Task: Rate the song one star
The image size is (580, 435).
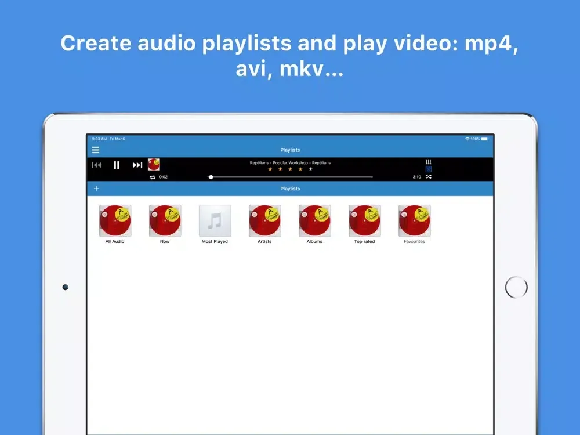Action: click(270, 169)
